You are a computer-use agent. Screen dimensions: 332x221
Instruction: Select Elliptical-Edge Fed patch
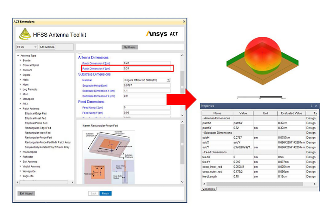coord(36,114)
